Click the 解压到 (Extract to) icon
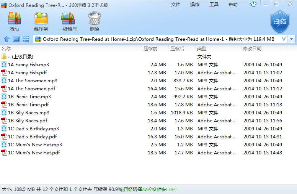Image resolution: width=297 pixels, height=194 pixels. 41,19
